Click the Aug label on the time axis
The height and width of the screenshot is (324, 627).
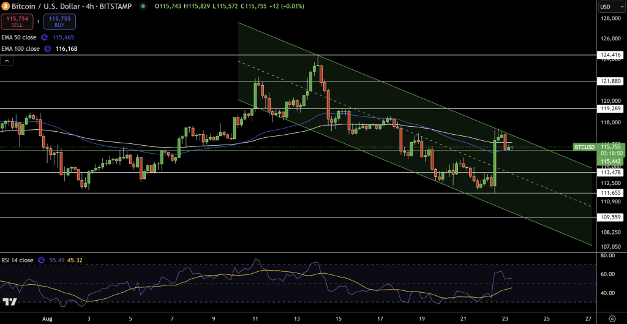tap(48, 319)
